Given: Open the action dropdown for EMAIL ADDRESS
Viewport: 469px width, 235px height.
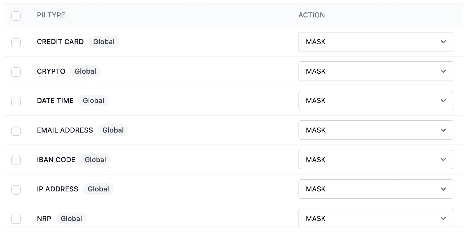Looking at the screenshot, I should click(x=375, y=130).
